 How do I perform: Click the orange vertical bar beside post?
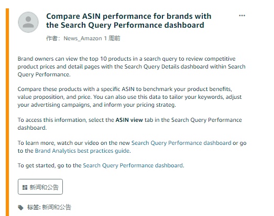click(x=7, y=112)
